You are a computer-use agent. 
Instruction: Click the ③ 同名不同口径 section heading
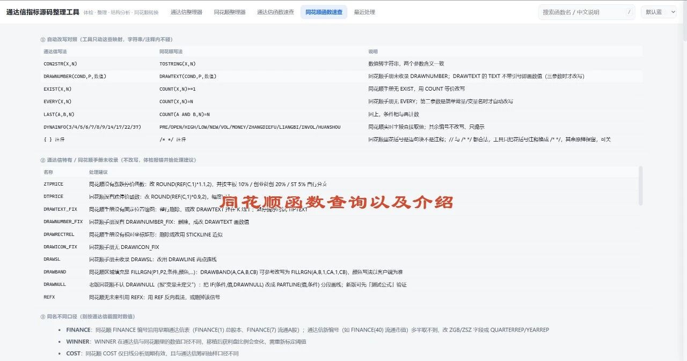click(87, 316)
